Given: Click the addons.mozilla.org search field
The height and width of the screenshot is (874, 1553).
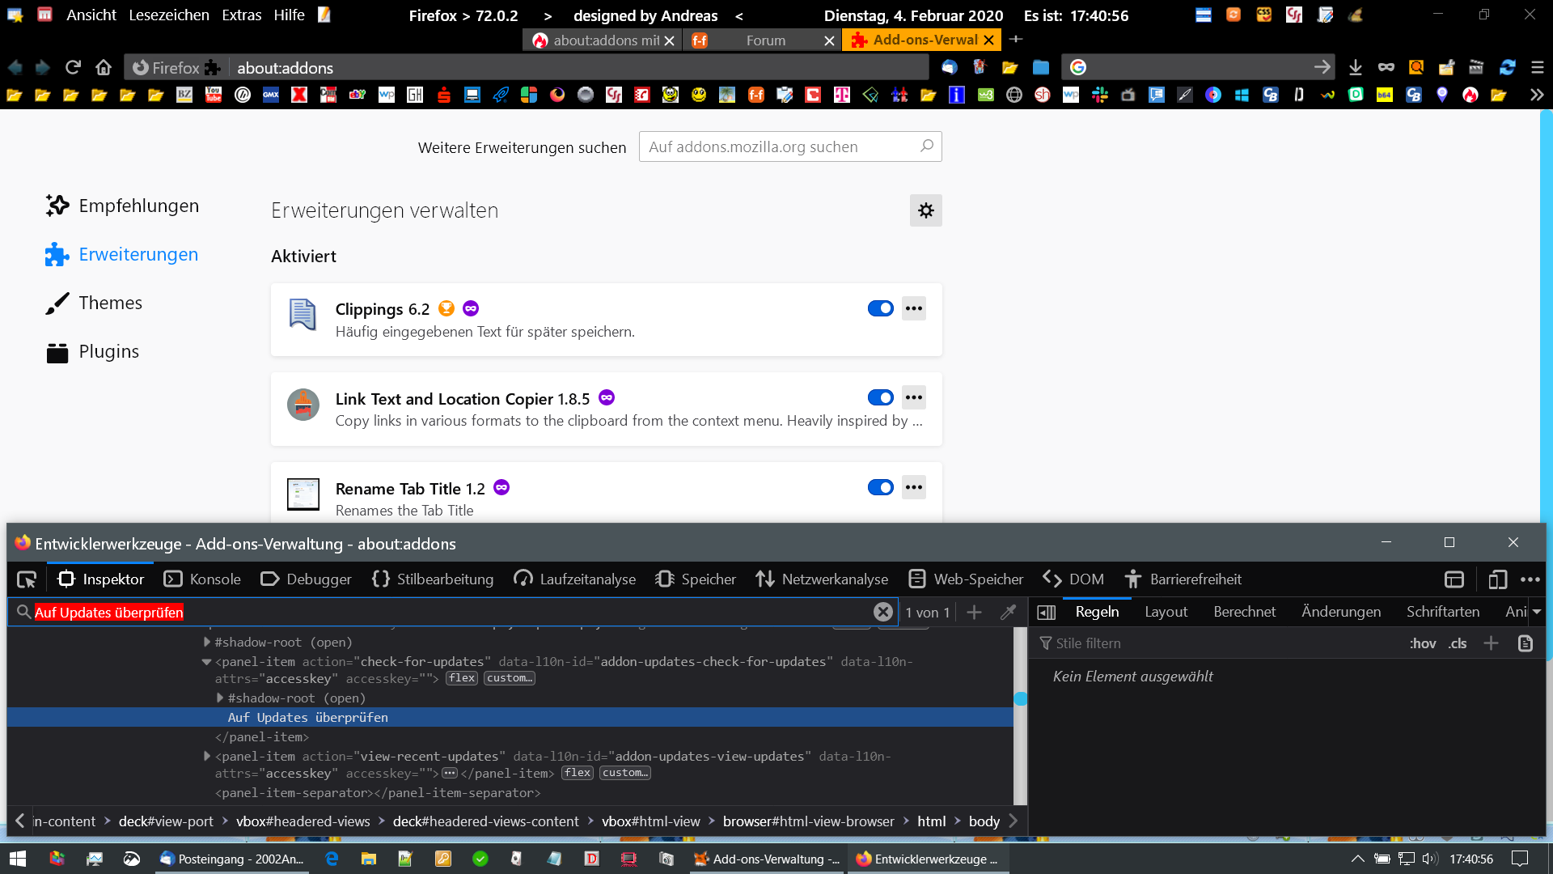Looking at the screenshot, I should 781,146.
